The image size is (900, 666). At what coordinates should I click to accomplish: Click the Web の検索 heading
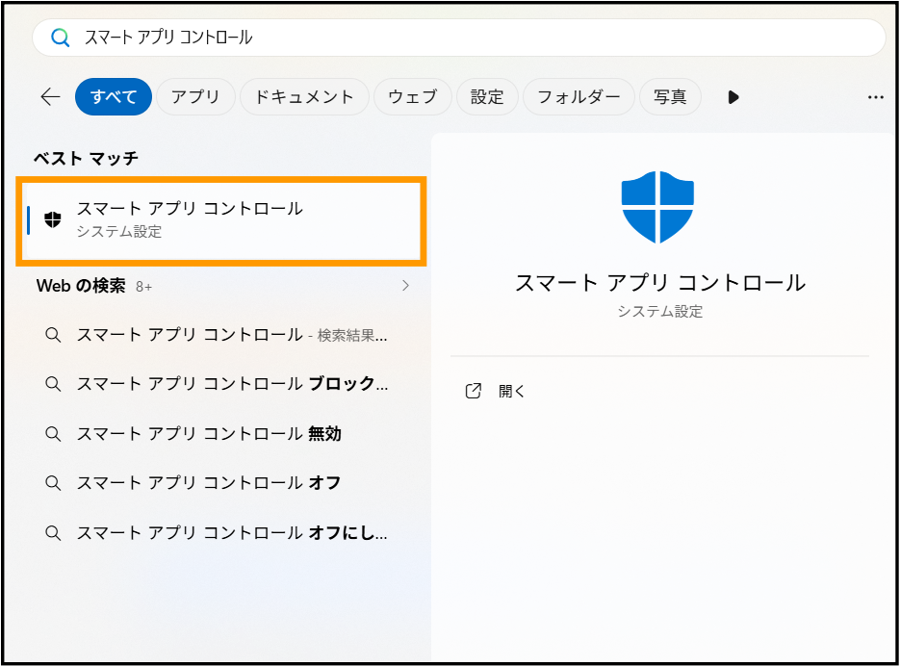pyautogui.click(x=81, y=285)
